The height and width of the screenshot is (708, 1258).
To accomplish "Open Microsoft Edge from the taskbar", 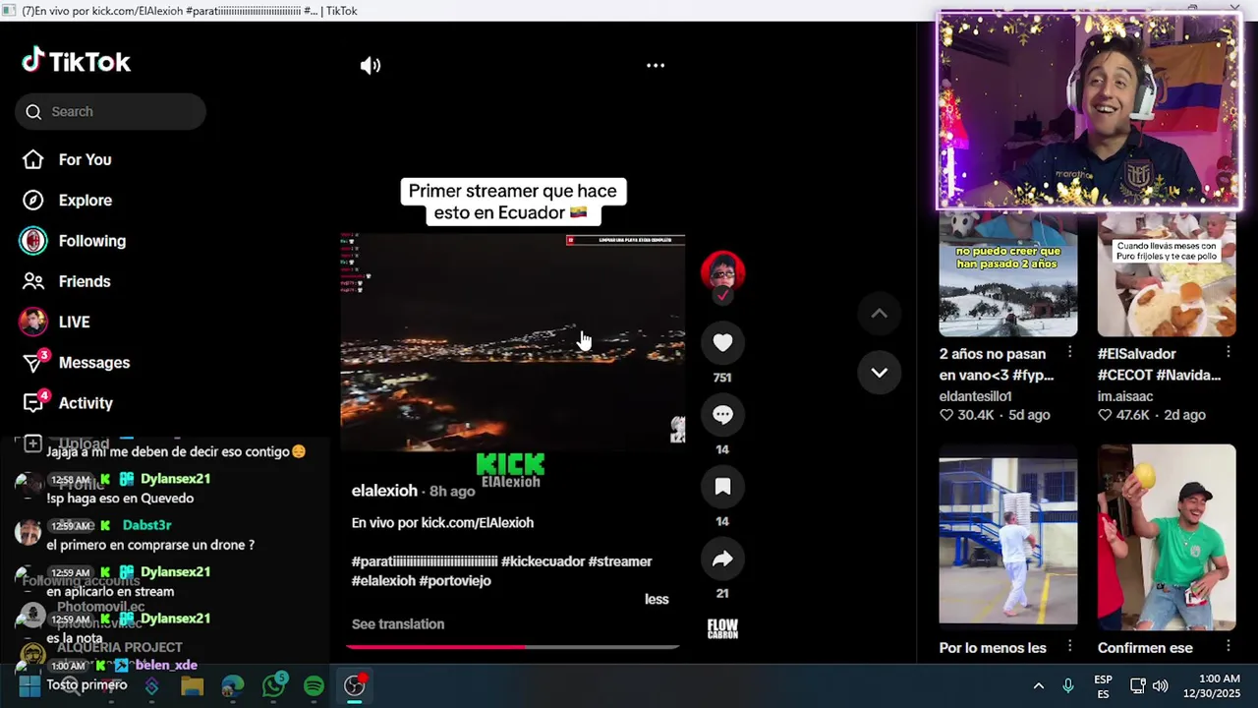I will (x=232, y=685).
